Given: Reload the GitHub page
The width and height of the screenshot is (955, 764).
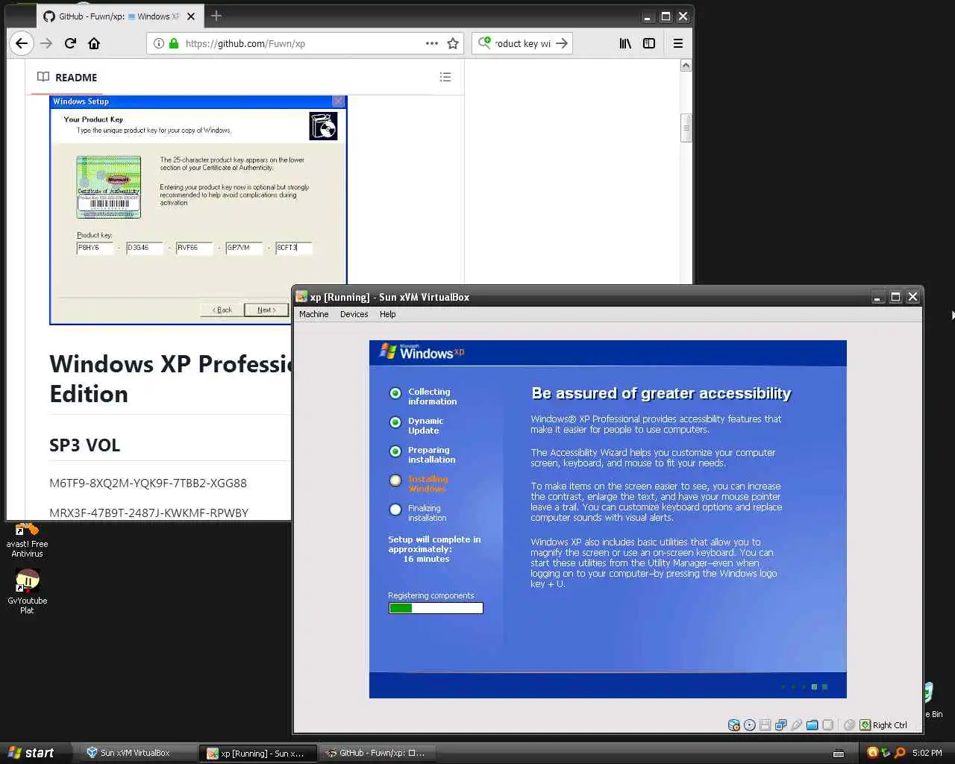Looking at the screenshot, I should click(70, 43).
